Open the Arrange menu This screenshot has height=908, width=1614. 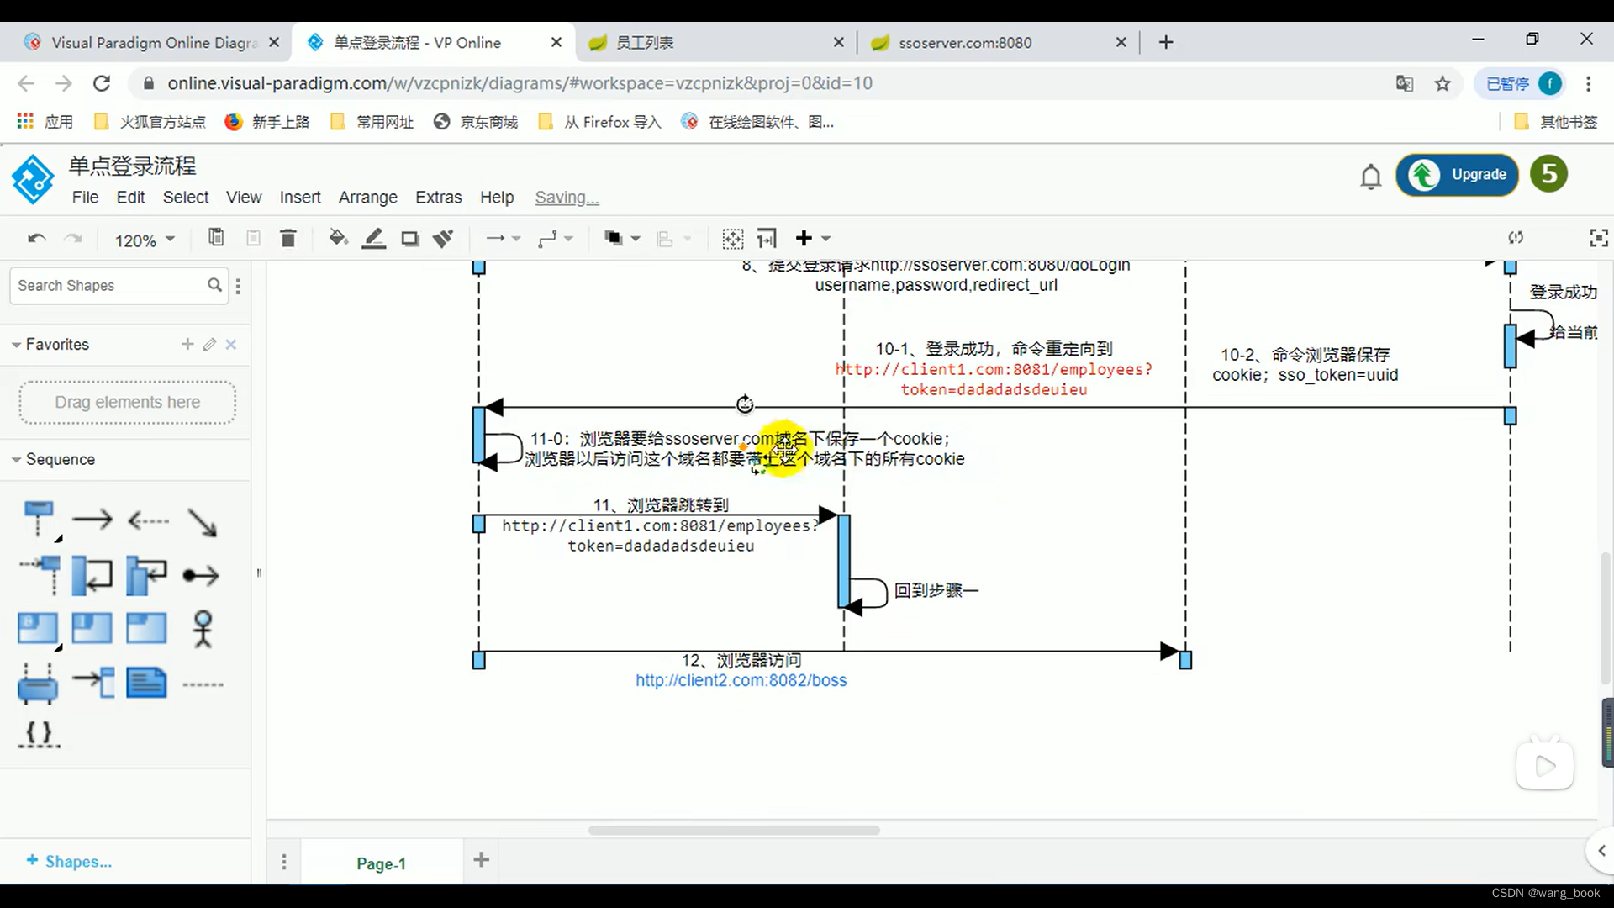(x=368, y=197)
